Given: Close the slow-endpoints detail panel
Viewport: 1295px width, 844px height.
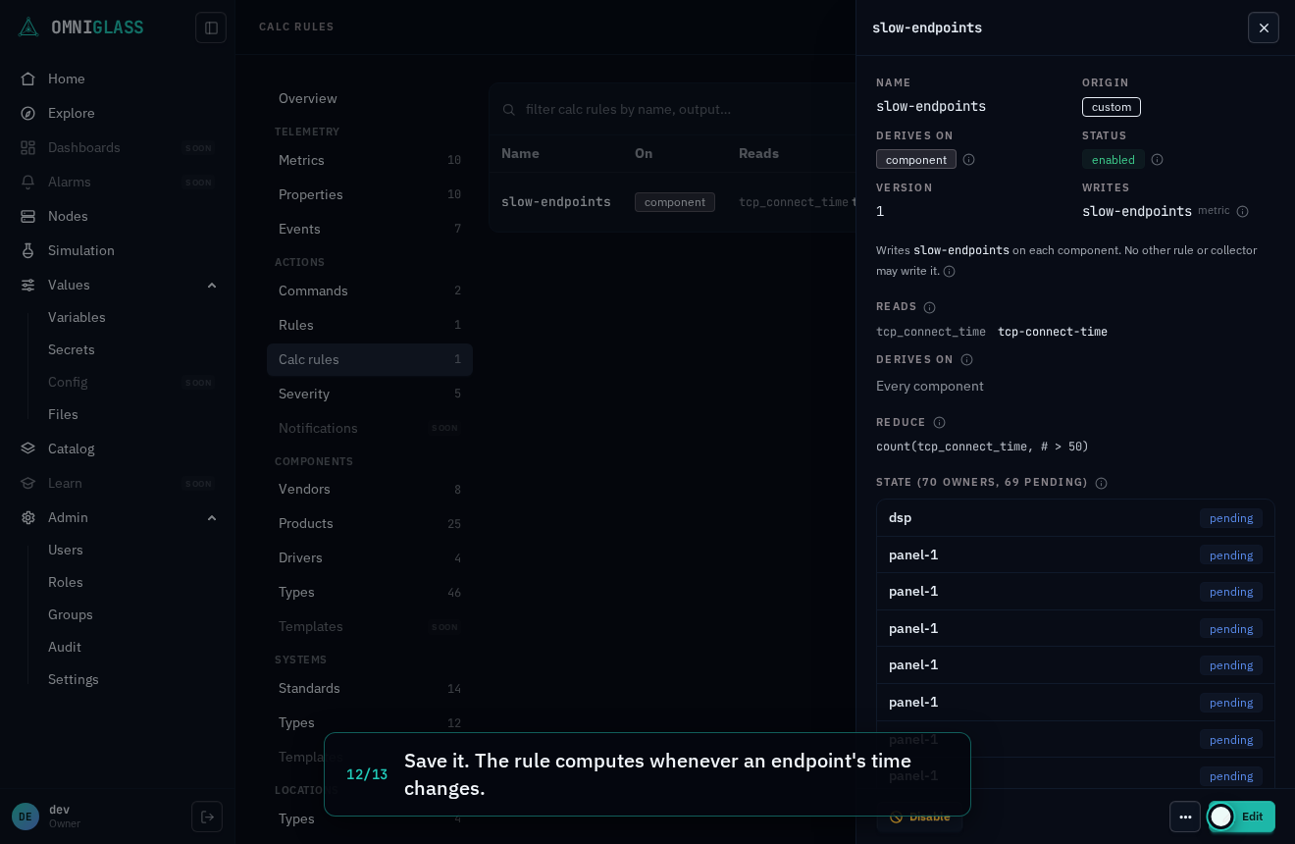Looking at the screenshot, I should click(1264, 27).
